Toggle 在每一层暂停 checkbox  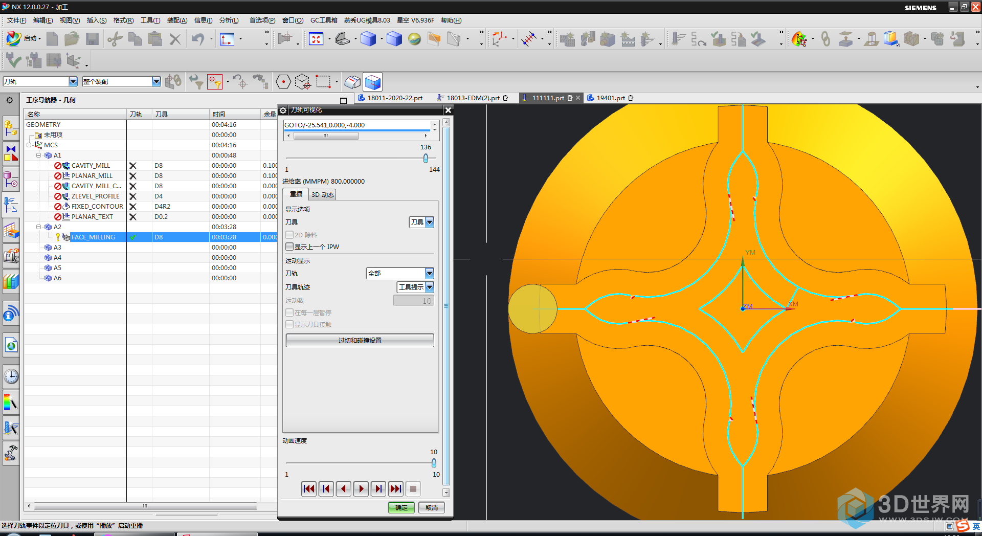(289, 312)
